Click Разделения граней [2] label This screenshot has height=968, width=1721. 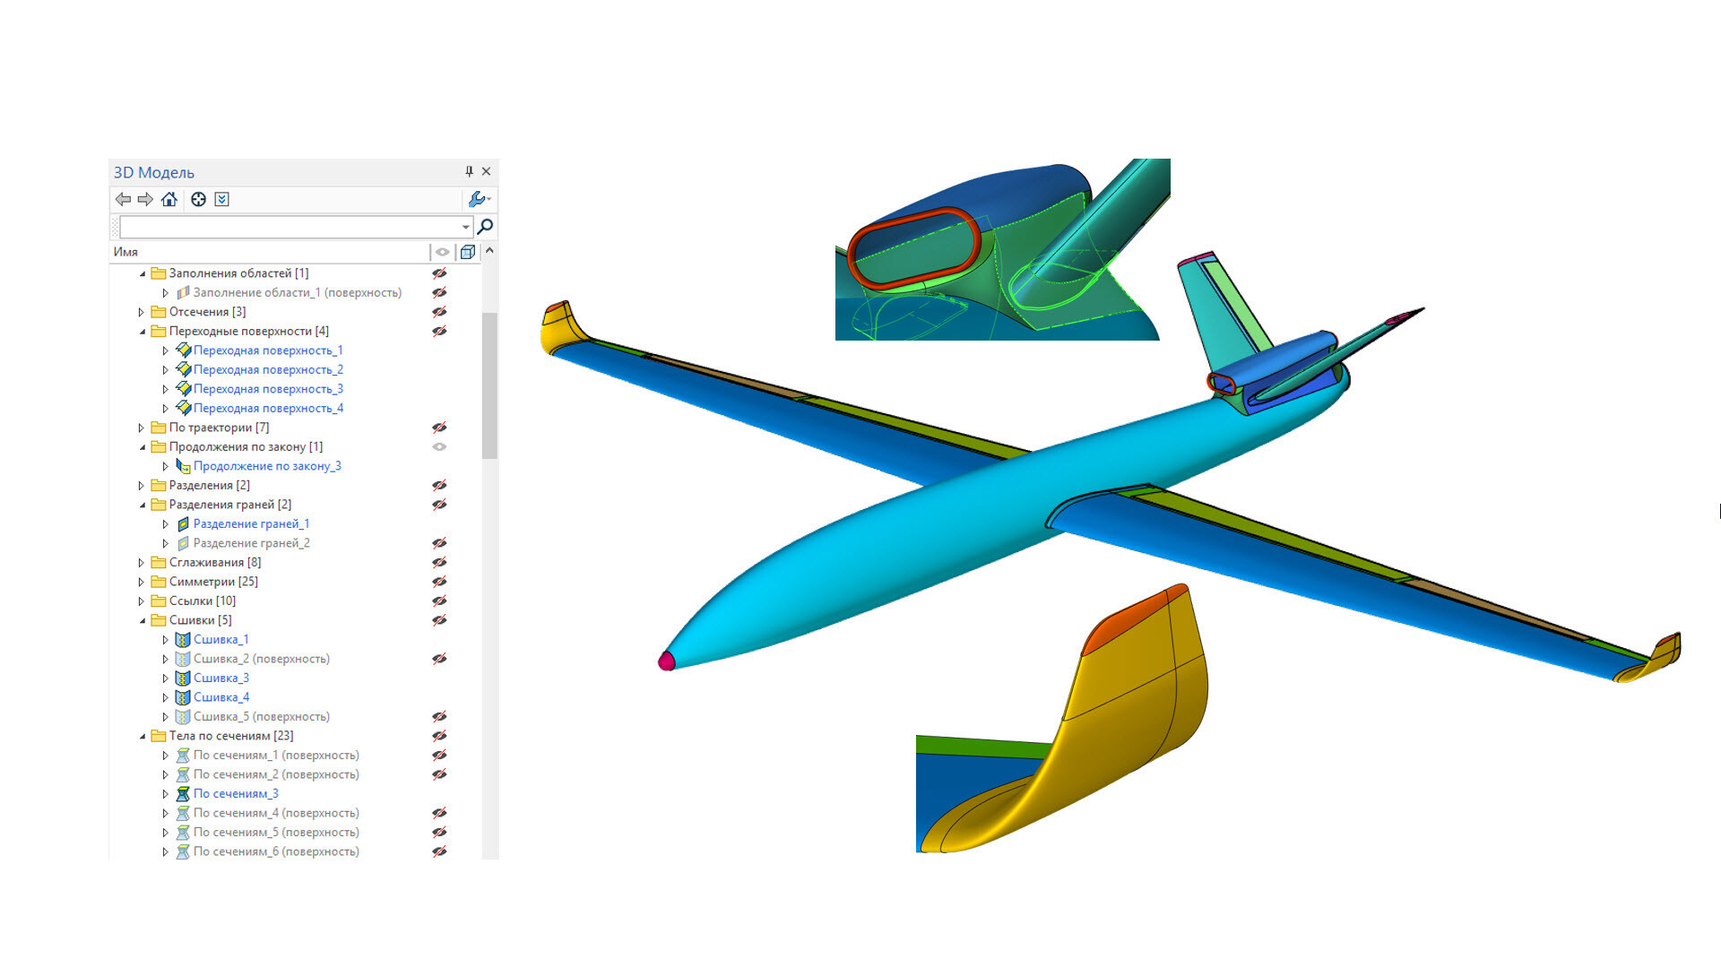(230, 505)
